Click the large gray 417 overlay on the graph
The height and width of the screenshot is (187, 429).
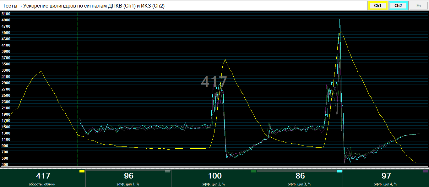tap(214, 82)
